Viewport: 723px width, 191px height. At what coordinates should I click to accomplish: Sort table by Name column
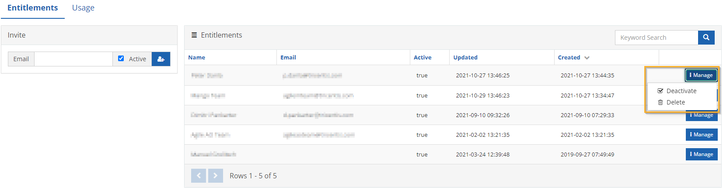197,58
